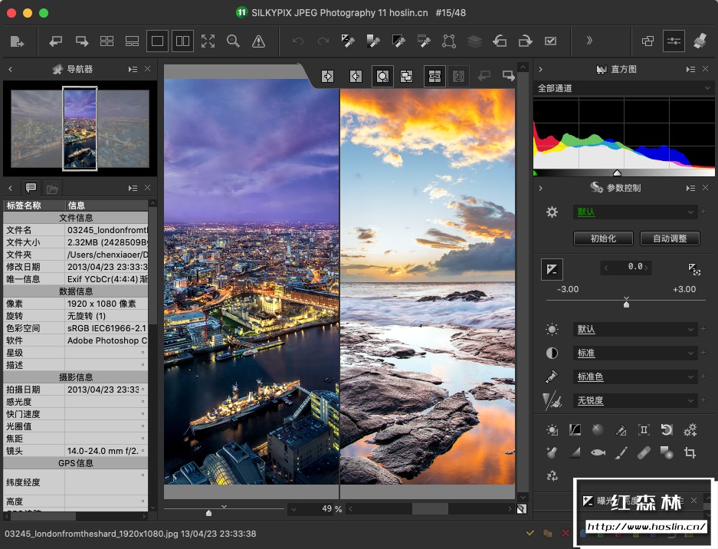Open the 标准色 color dropdown
Screen dimensions: 718x549
point(635,376)
